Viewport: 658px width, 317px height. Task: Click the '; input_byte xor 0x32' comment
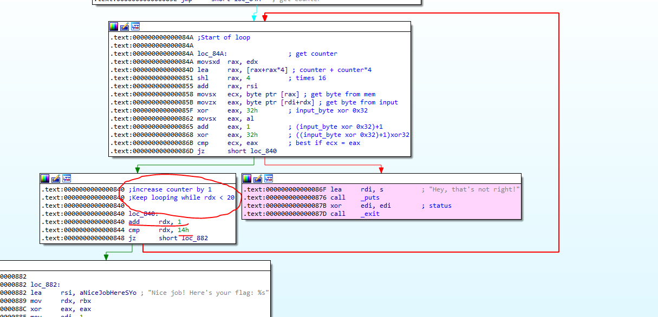tap(328, 110)
